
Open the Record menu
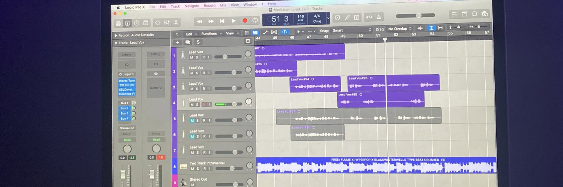tap(209, 6)
